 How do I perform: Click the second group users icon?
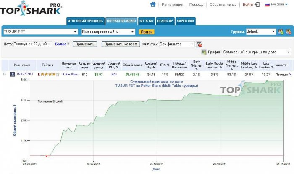tap(289, 31)
